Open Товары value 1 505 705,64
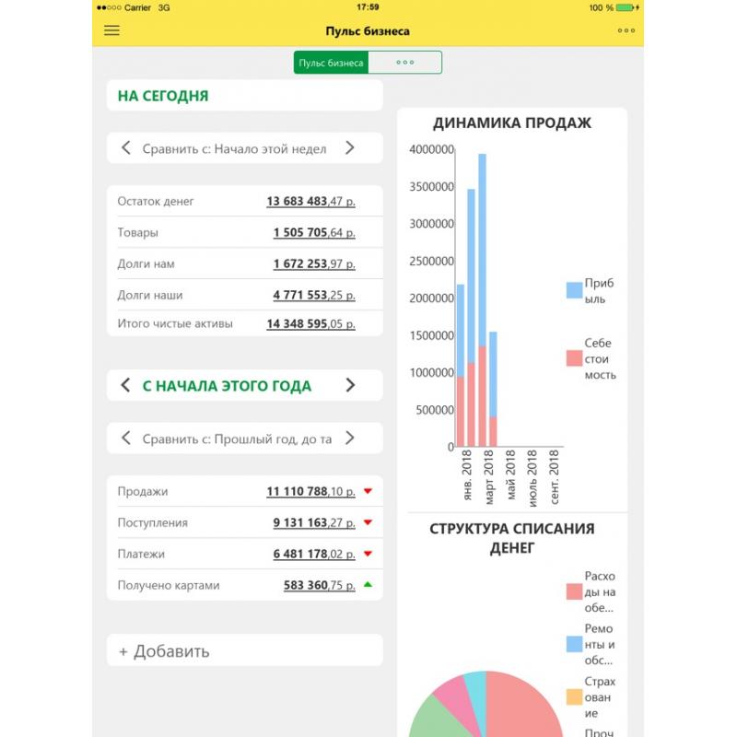Screen dimensions: 737x737 (x=314, y=233)
